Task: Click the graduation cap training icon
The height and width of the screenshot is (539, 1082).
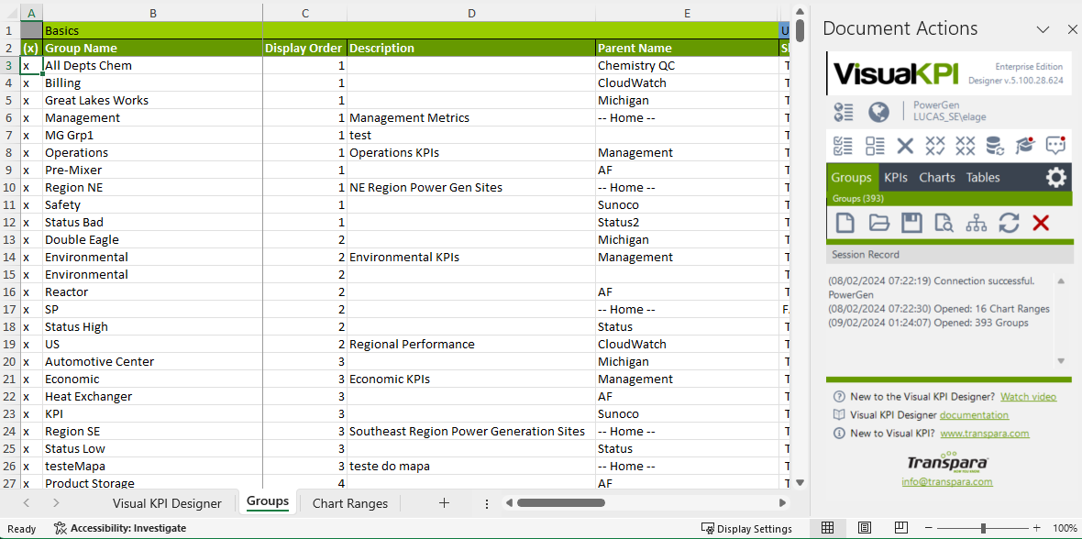Action: [x=1024, y=145]
